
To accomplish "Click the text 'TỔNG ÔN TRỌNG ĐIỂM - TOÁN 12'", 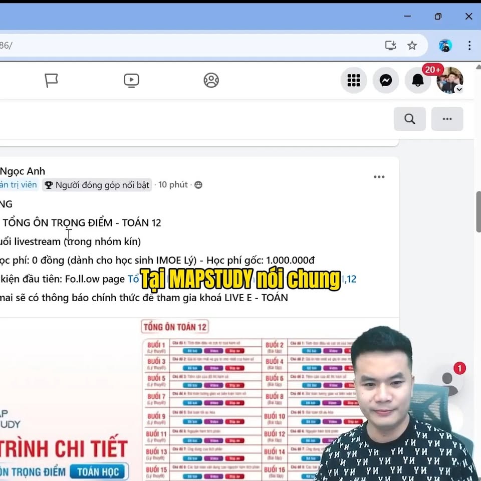I will tap(82, 222).
